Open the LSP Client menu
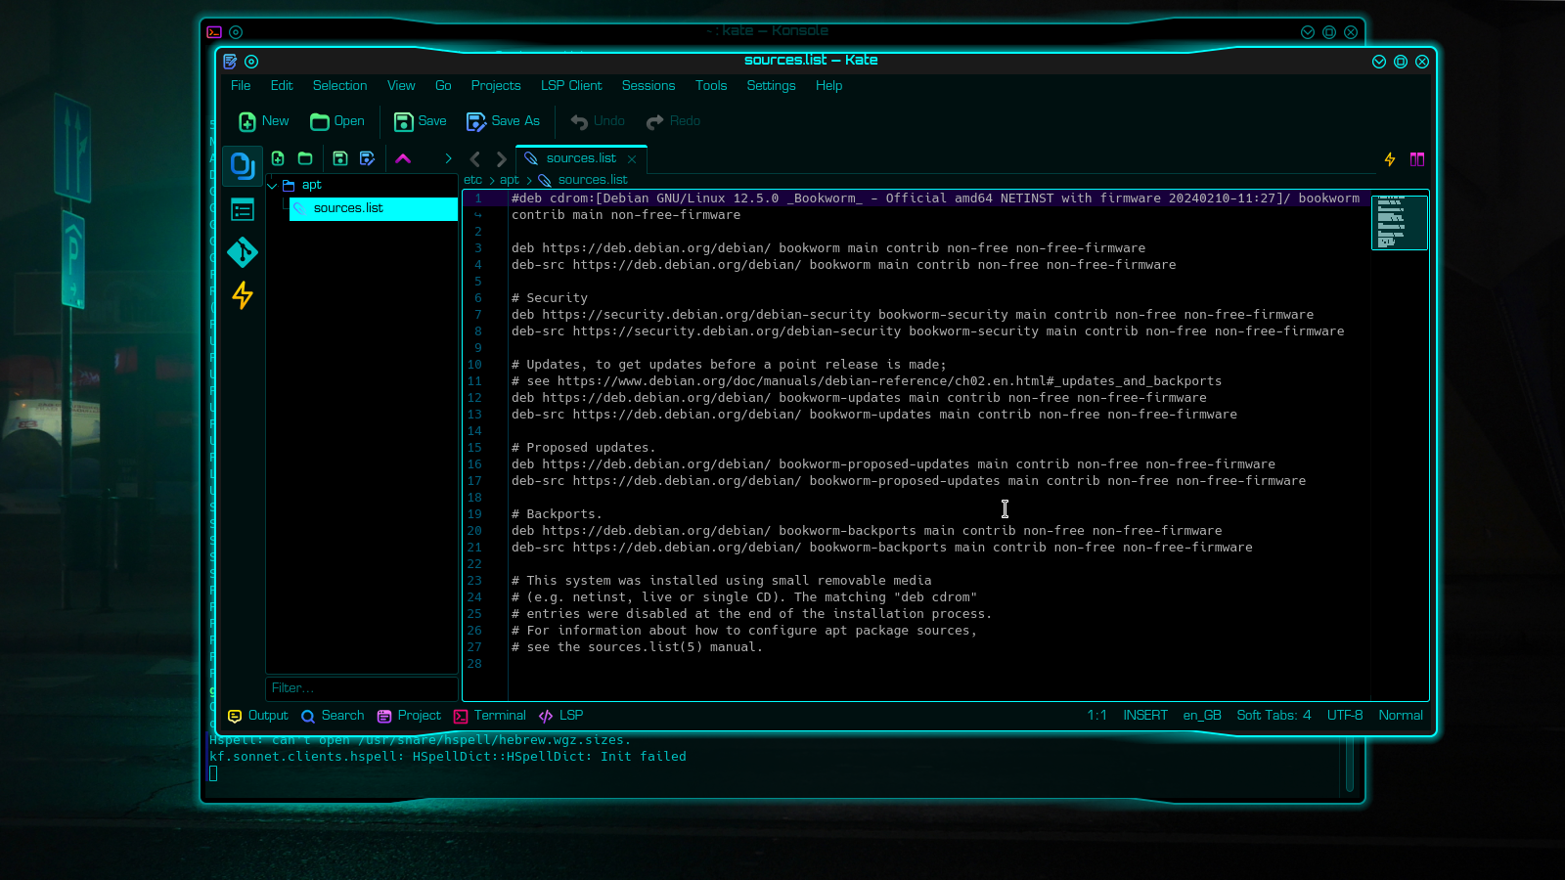1565x880 pixels. 571,86
